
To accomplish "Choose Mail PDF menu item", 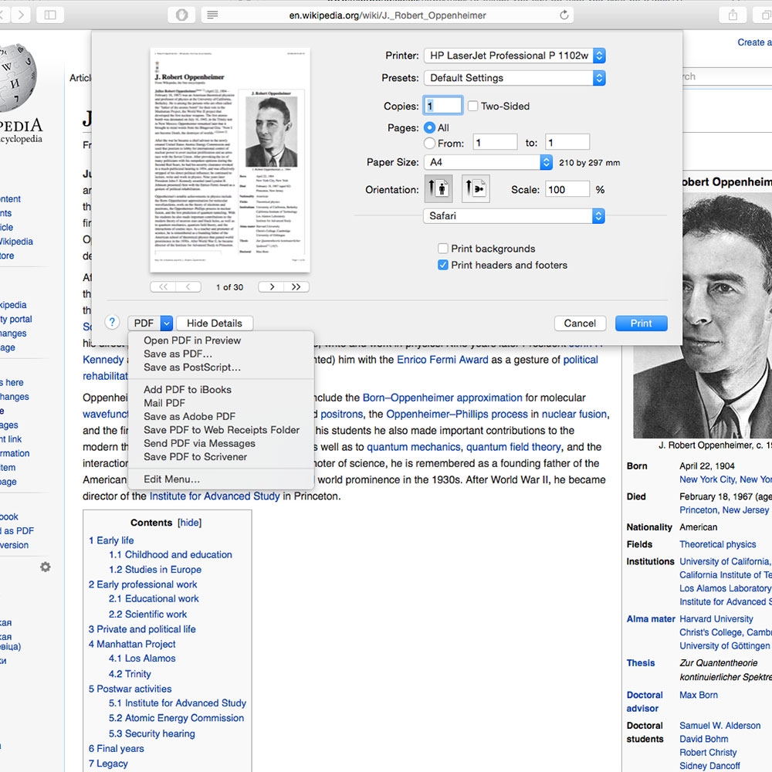I will [x=164, y=403].
